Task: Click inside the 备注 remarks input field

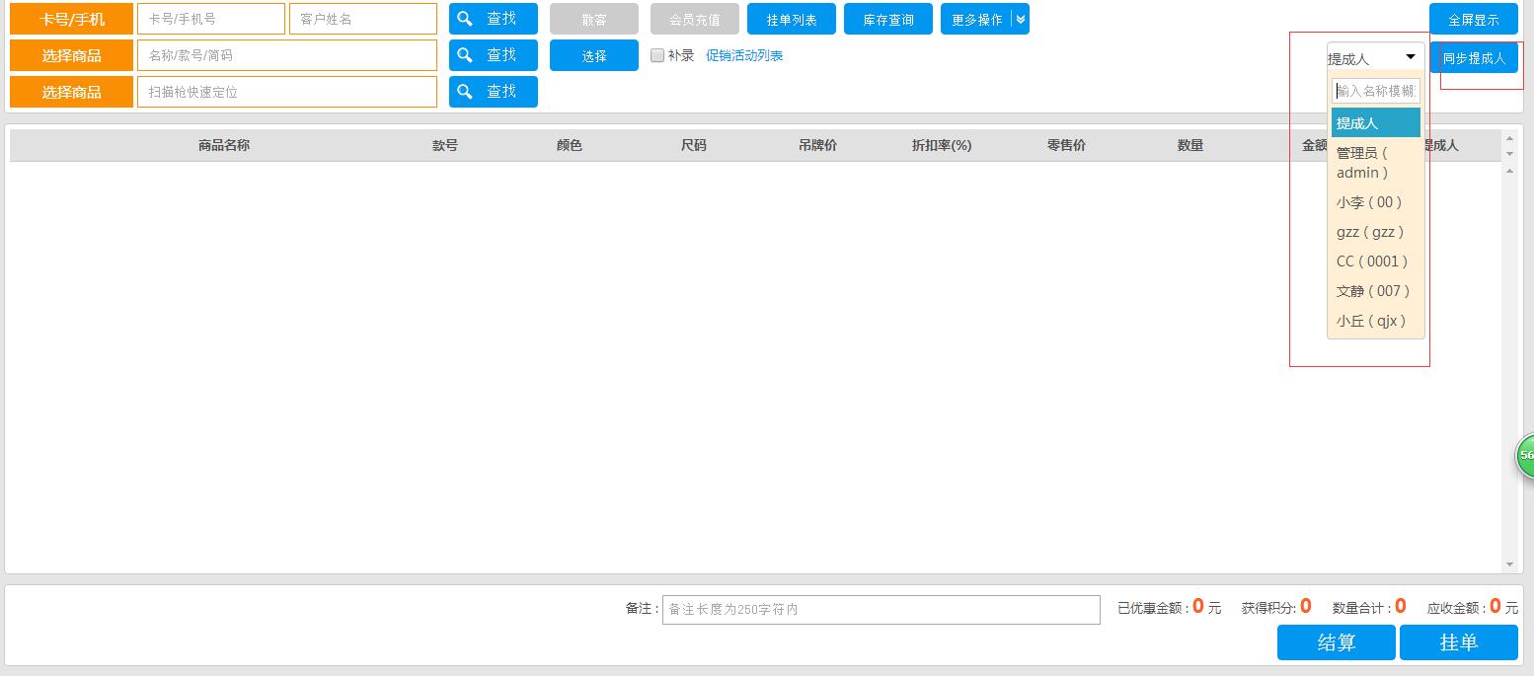Action: coord(882,609)
